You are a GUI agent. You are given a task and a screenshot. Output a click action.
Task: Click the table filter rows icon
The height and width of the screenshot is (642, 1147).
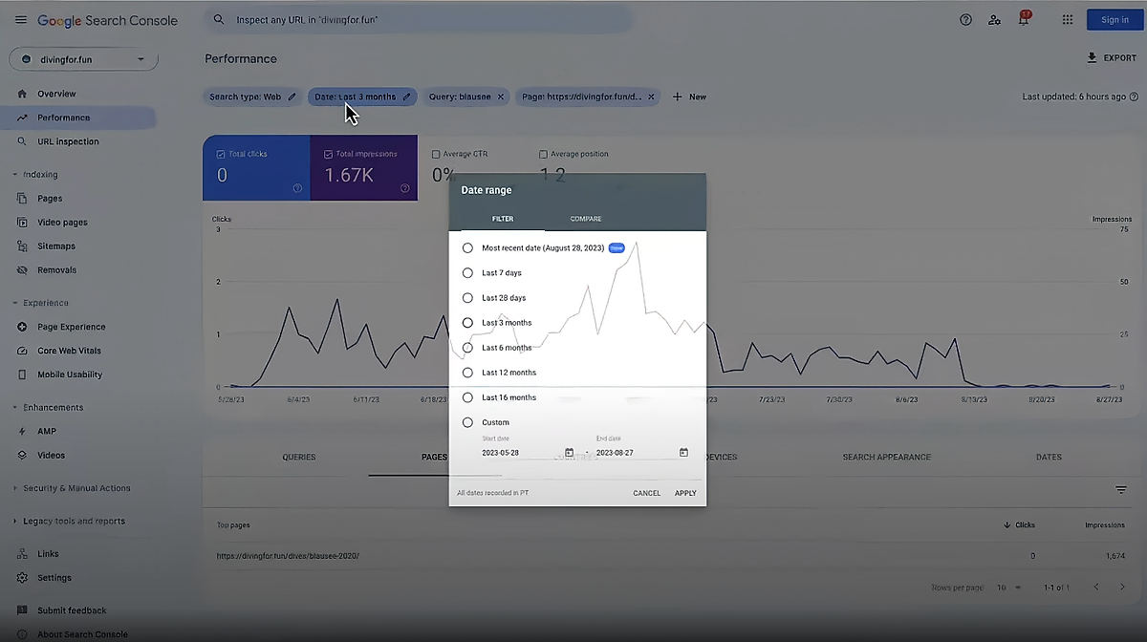coord(1120,490)
